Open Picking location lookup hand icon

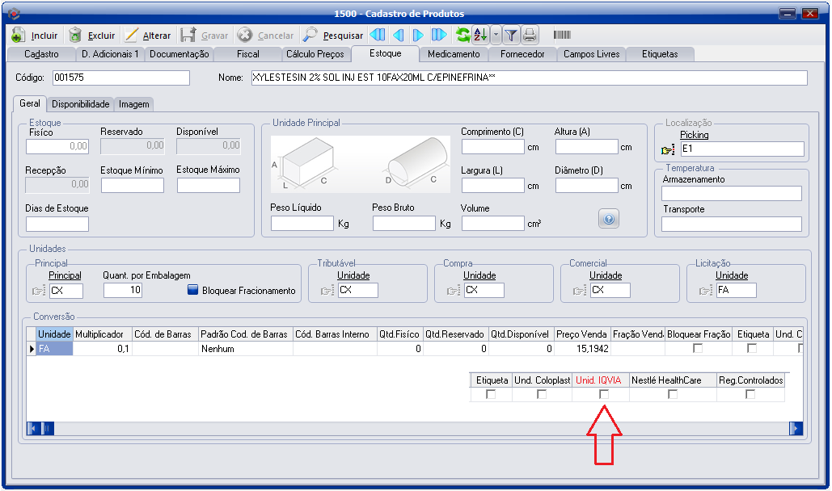[x=668, y=149]
